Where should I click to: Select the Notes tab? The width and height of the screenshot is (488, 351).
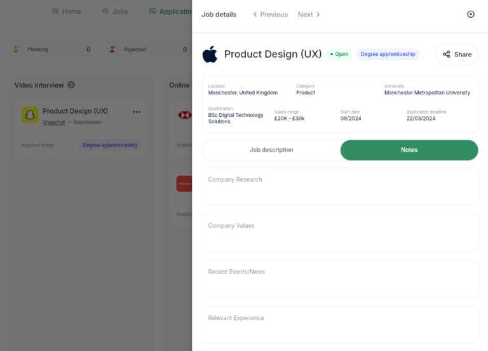(409, 150)
